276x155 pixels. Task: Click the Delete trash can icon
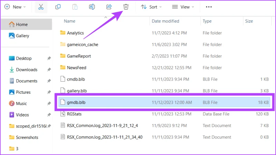tap(126, 7)
